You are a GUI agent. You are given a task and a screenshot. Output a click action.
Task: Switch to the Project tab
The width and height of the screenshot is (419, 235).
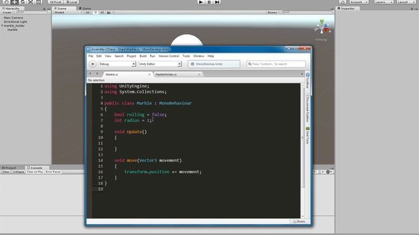[x=9, y=168]
